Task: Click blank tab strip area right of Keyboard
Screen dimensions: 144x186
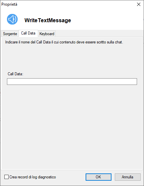Action: [99, 34]
